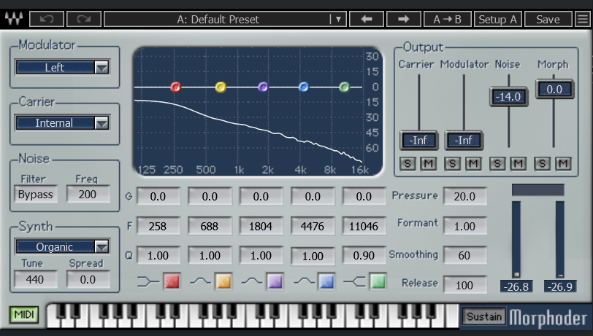593x336 pixels.
Task: Mute the Modulator output
Action: pyautogui.click(x=473, y=163)
